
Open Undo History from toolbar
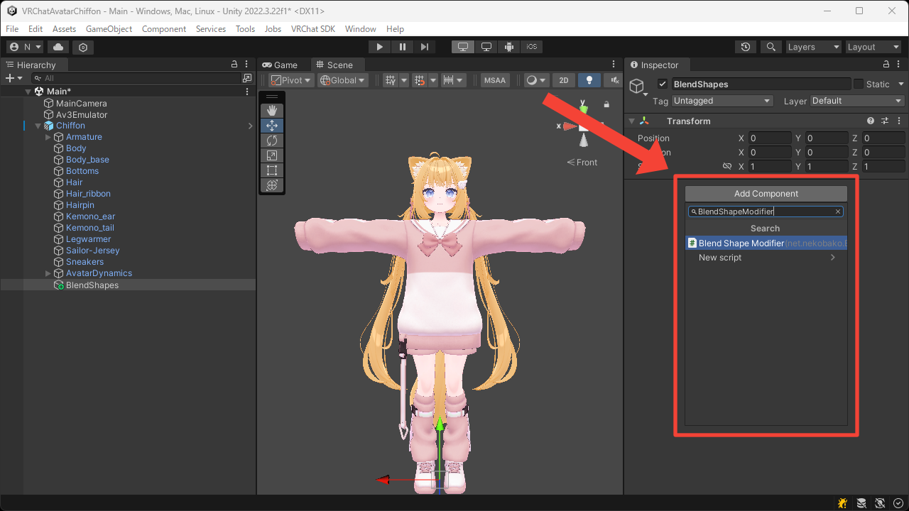point(745,47)
